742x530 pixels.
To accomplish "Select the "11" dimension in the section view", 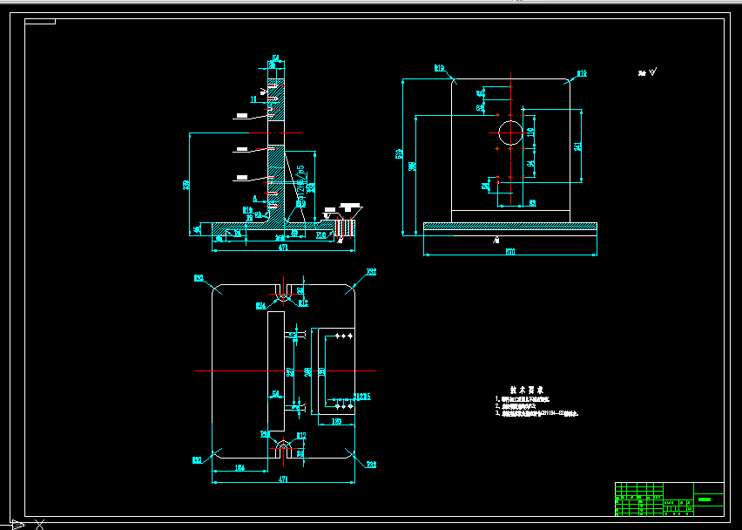I will (253, 99).
